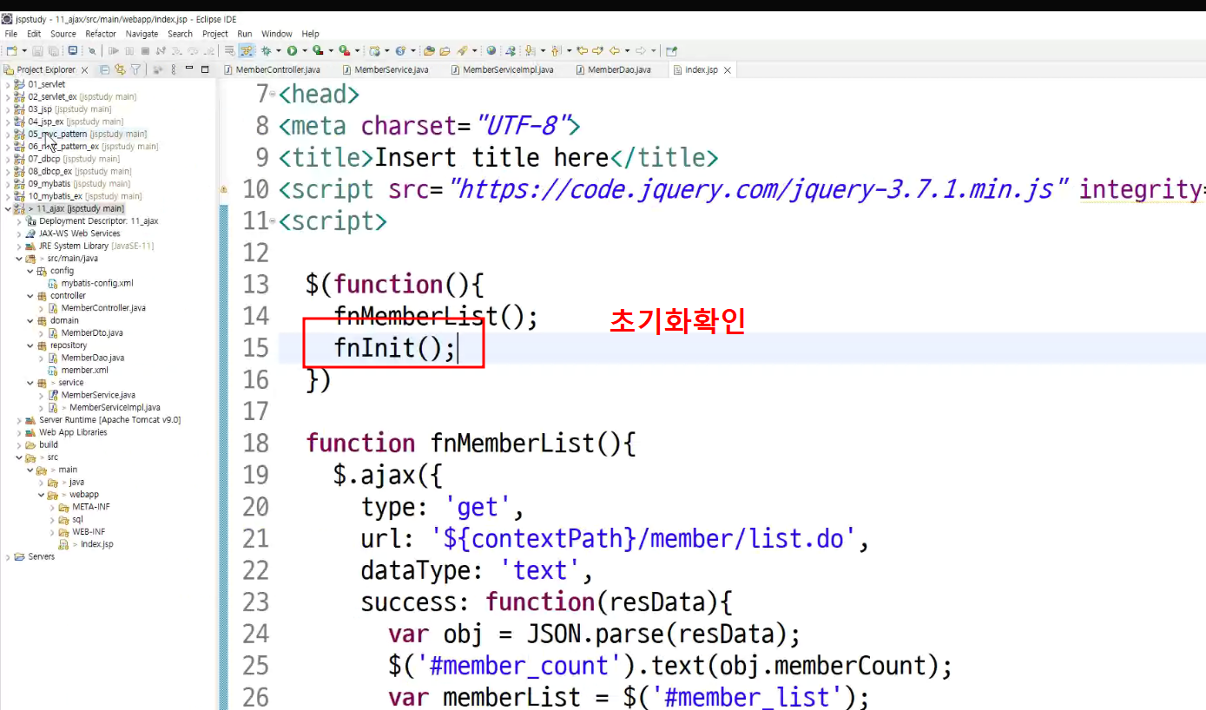Click the line 10 warning marker
Image resolution: width=1206 pixels, height=710 pixels.
pyautogui.click(x=223, y=189)
